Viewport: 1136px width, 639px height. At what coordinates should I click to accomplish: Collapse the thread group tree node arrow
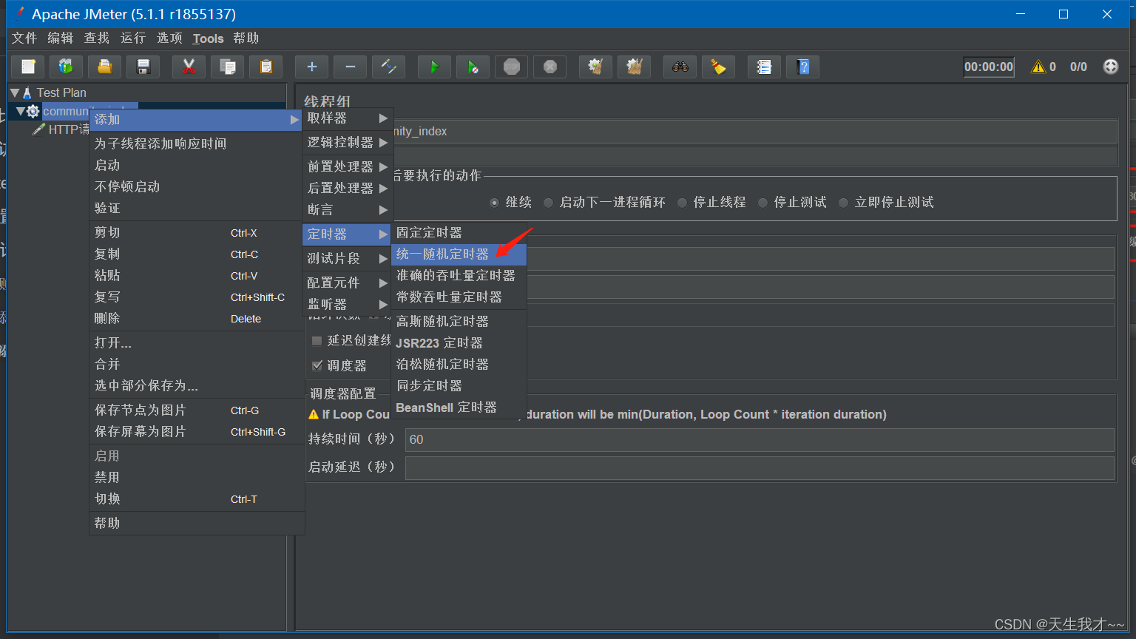[x=21, y=112]
